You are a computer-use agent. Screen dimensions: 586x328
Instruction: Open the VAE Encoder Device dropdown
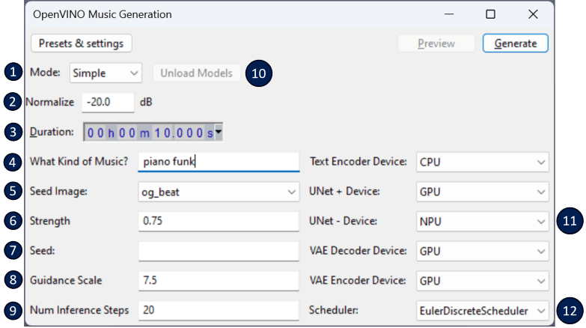point(481,280)
